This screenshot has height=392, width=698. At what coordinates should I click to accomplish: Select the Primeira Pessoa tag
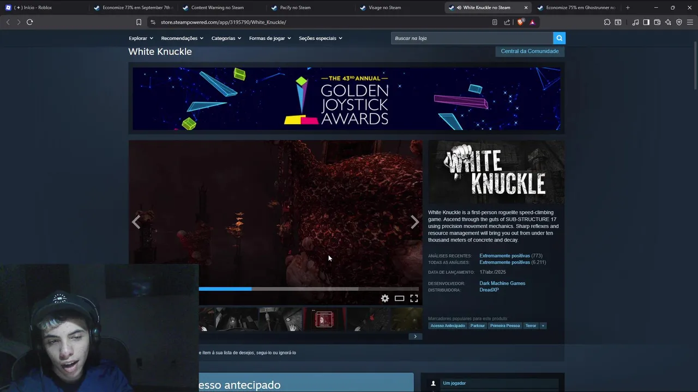click(x=505, y=326)
